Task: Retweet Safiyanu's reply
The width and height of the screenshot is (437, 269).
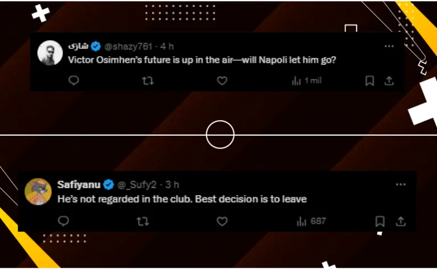Action: pos(143,221)
